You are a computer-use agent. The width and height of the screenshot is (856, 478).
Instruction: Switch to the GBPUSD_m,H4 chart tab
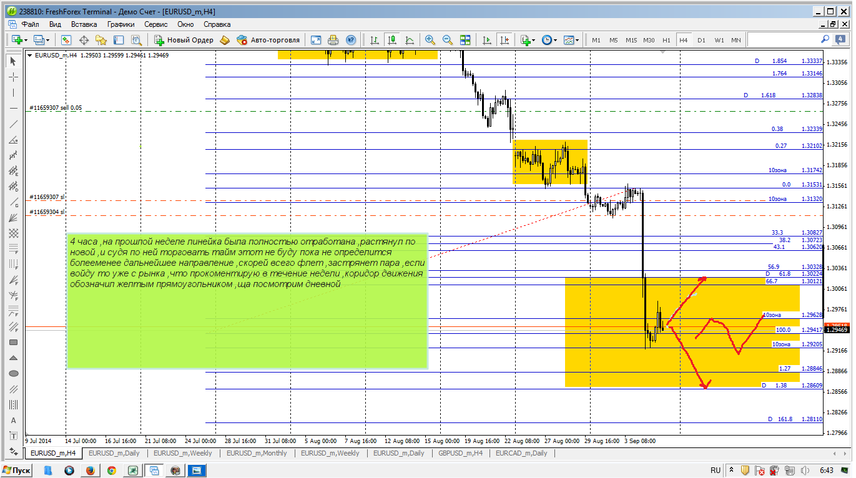click(x=461, y=453)
